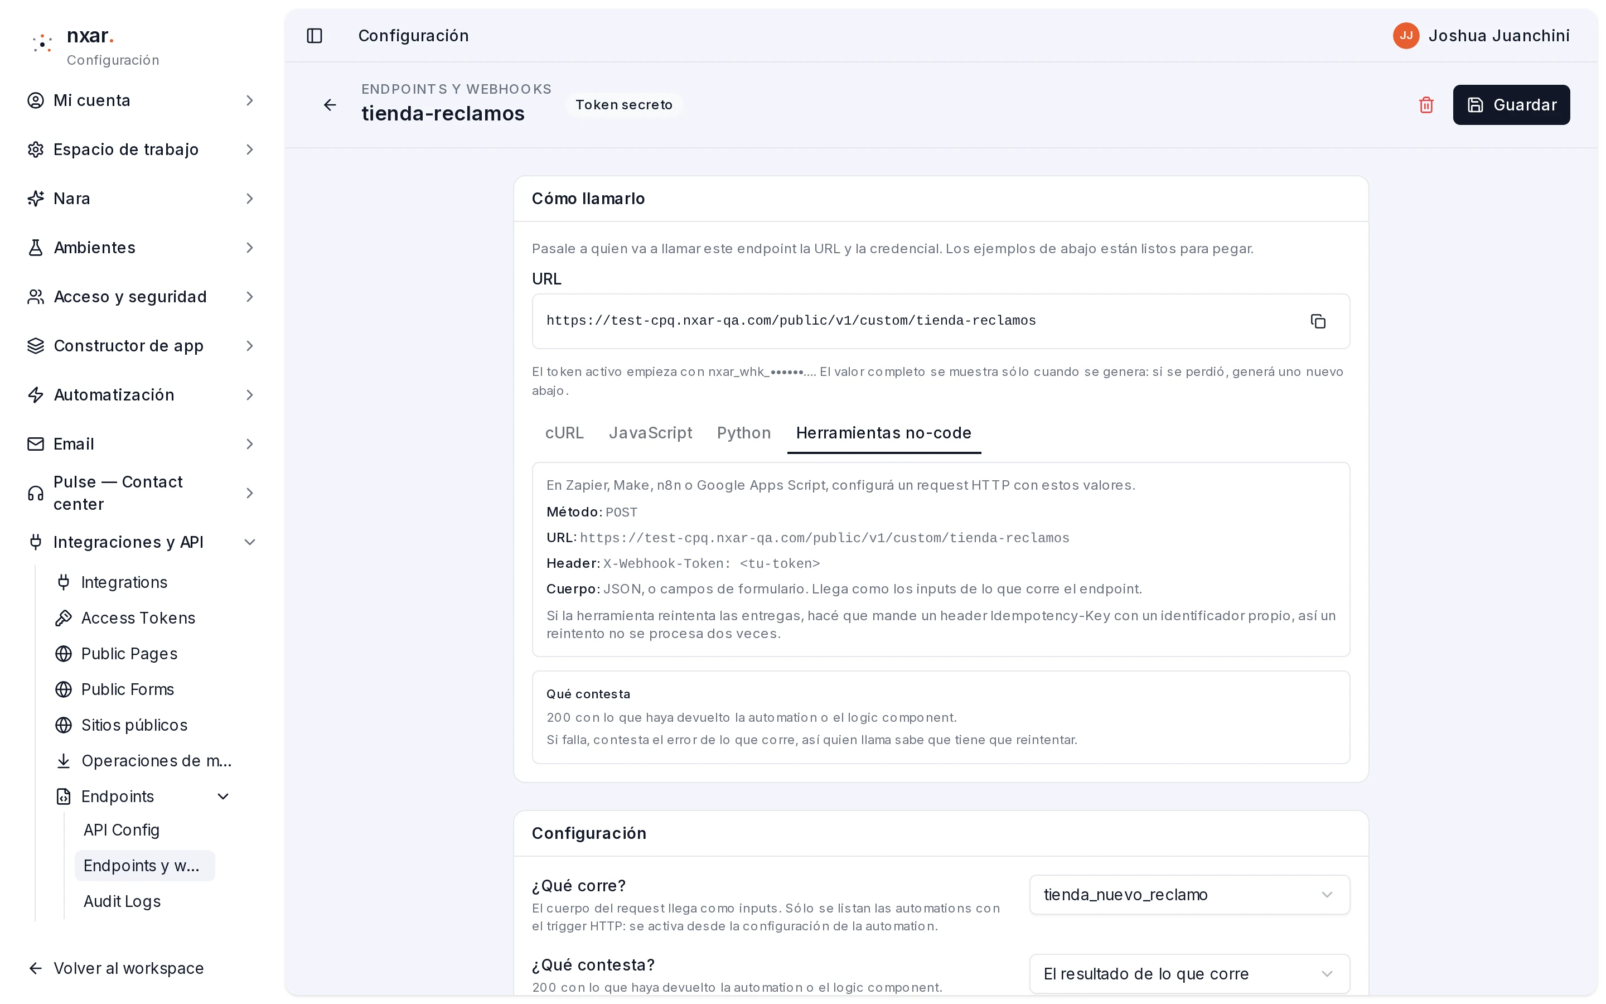
Task: Click the Espacio de trabajo gear icon
Action: coord(36,149)
